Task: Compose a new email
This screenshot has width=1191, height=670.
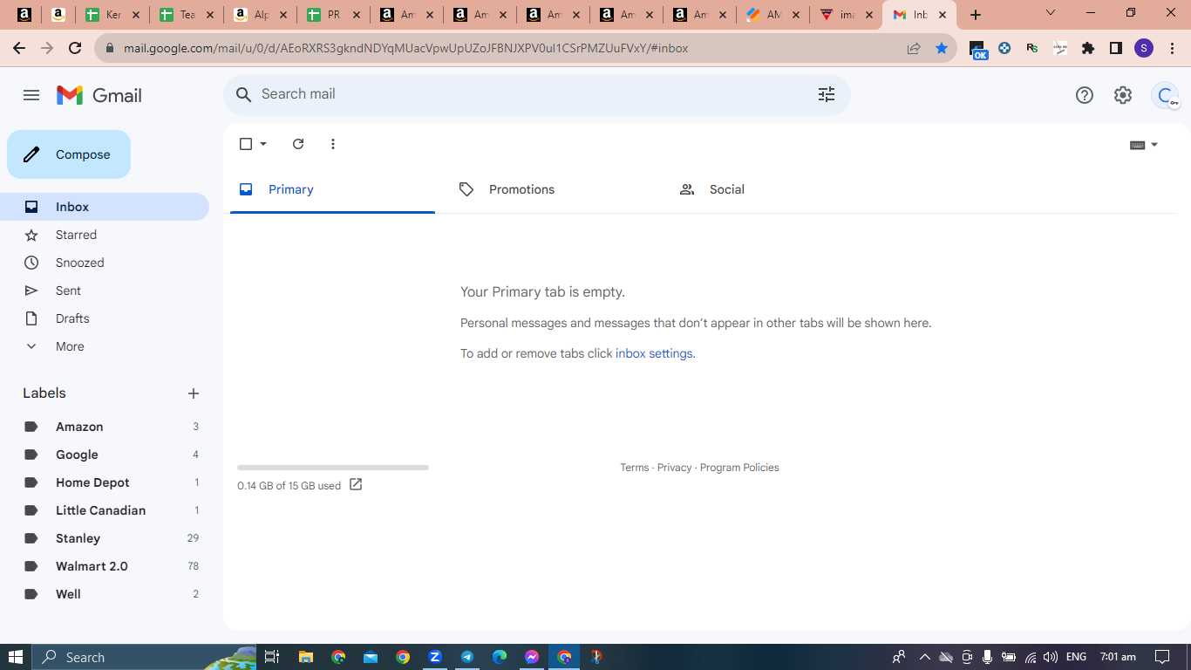Action: click(69, 154)
